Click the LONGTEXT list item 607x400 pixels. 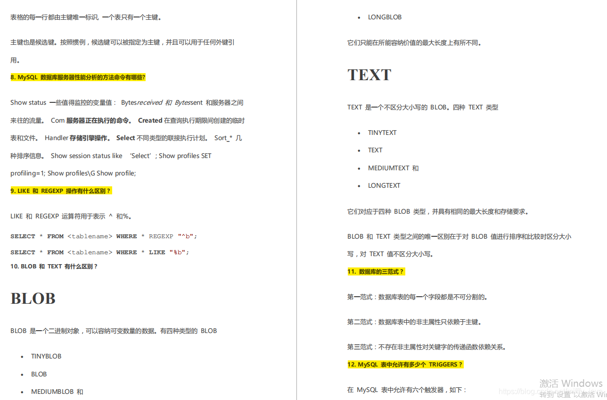pyautogui.click(x=384, y=186)
